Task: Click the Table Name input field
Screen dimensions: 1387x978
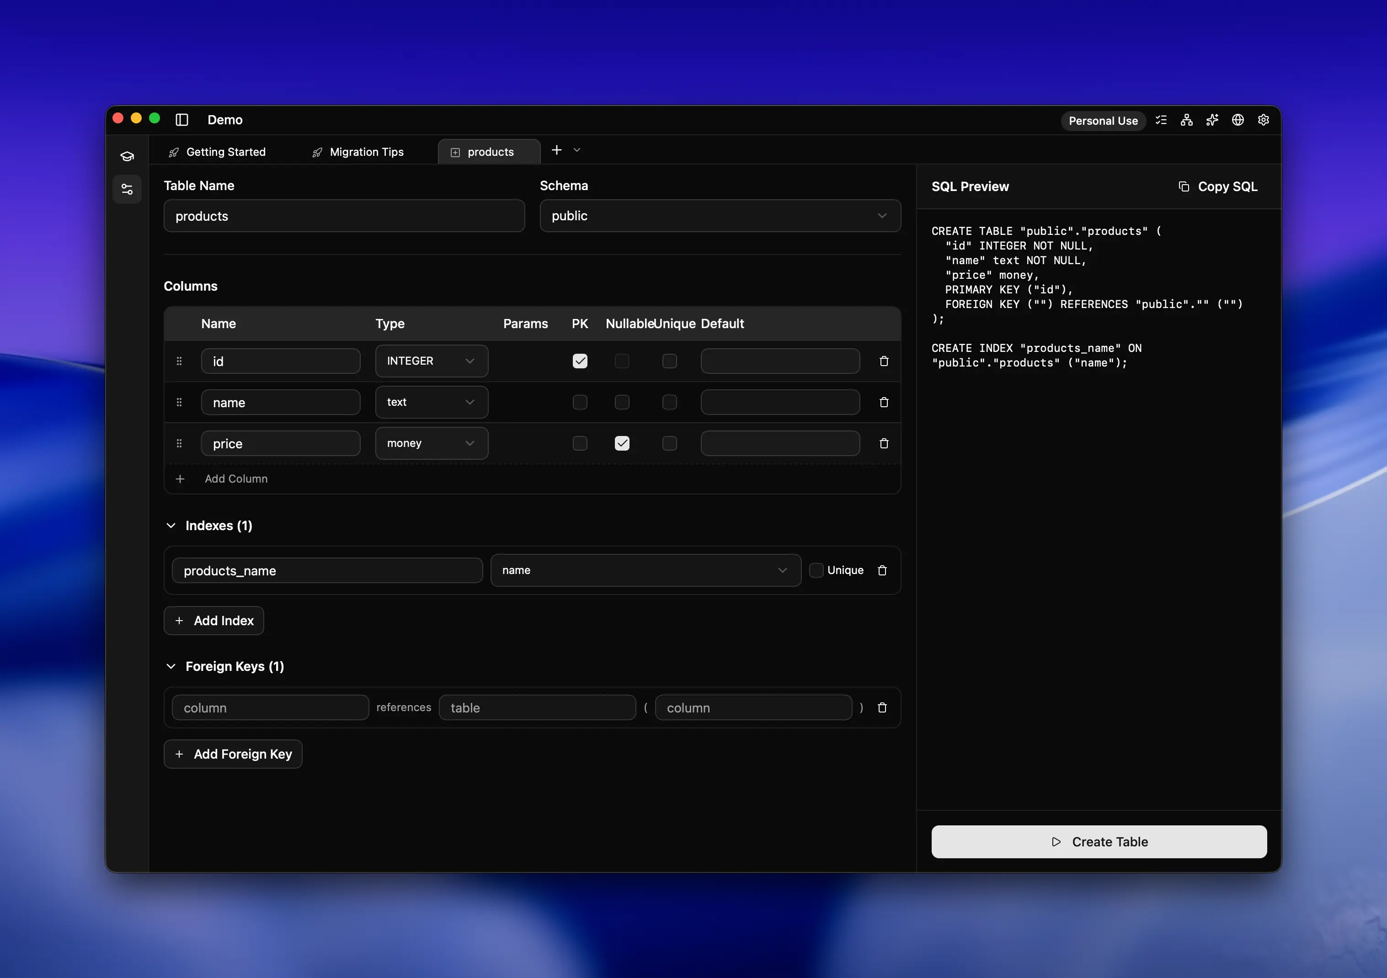Action: coord(344,216)
